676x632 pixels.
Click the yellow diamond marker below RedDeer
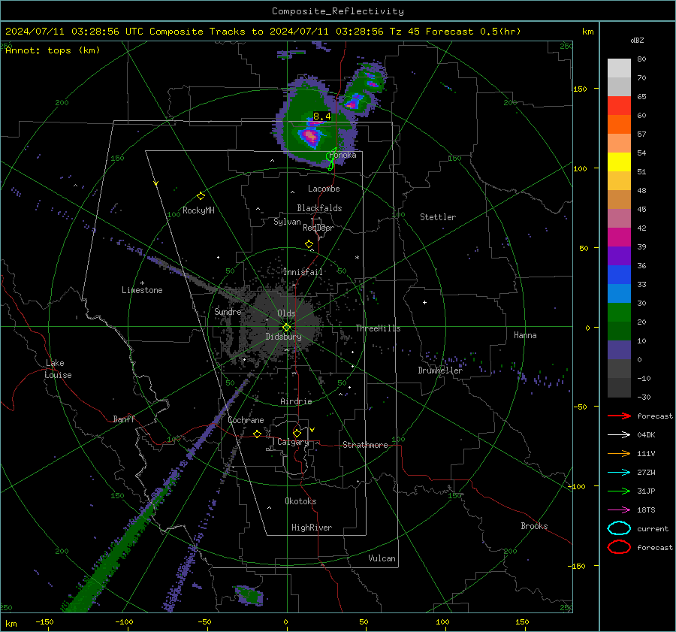[309, 244]
